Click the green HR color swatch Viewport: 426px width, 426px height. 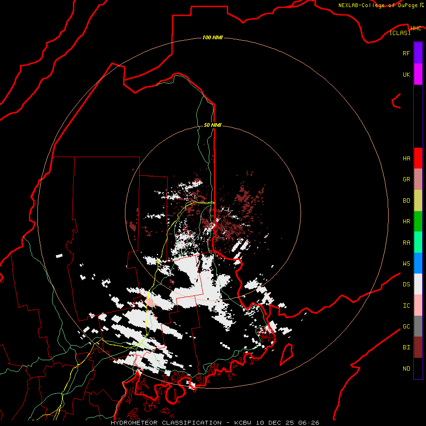click(x=418, y=222)
